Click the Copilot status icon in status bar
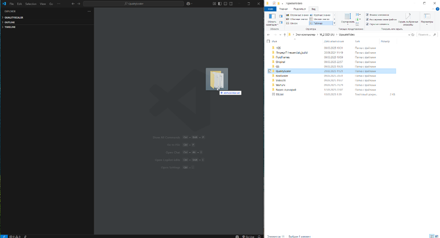440x238 pixels. 237,236
